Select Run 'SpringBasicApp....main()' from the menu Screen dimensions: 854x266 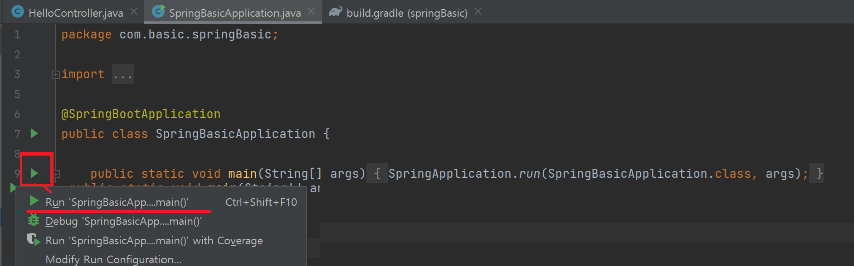coord(161,202)
